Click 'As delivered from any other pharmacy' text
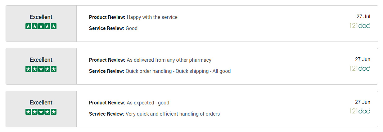 coord(169,60)
